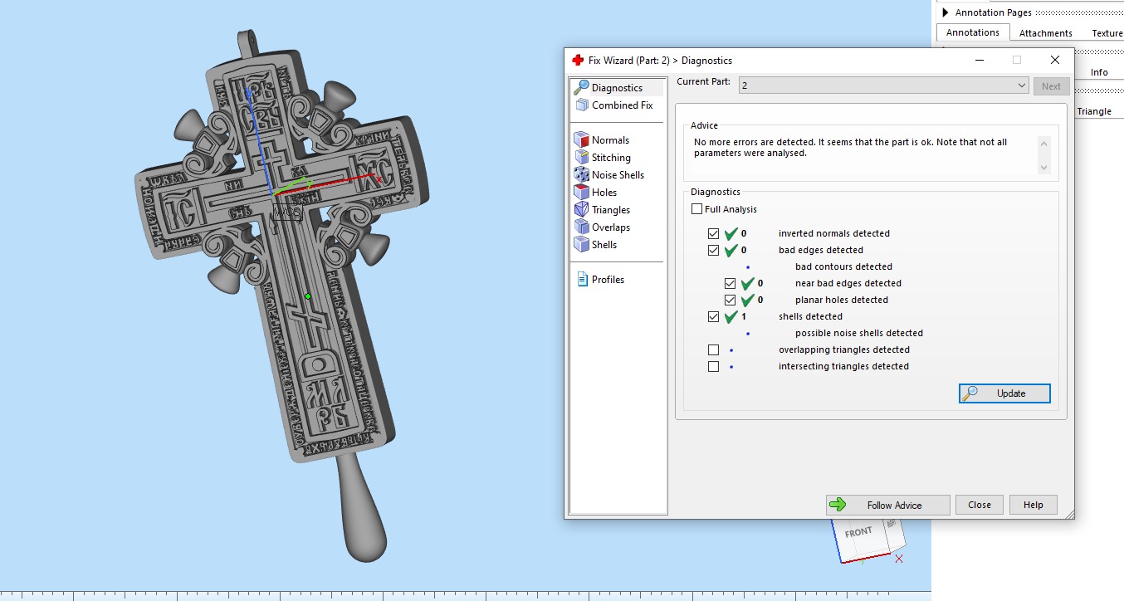
Task: Enable the Full Analysis checkbox
Action: pyautogui.click(x=697, y=209)
